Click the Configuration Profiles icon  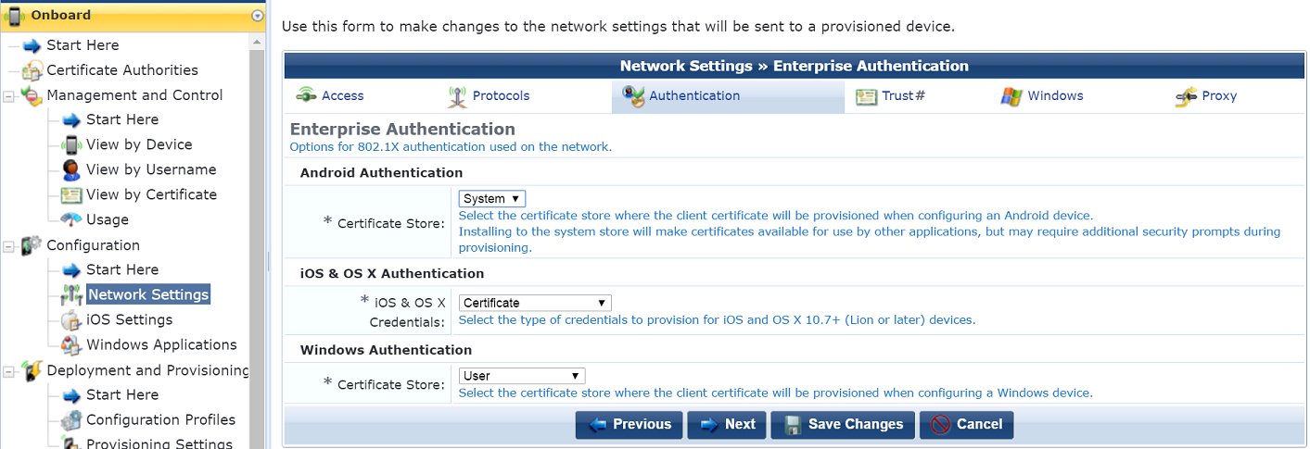[x=71, y=420]
